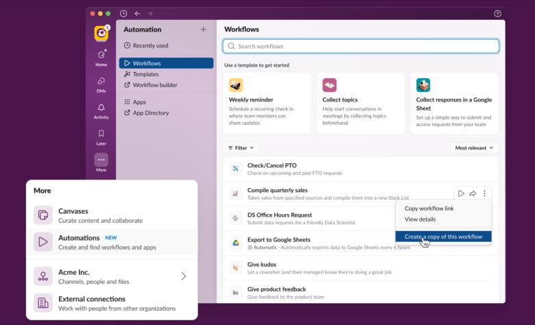Open the Most relevant sort dropdown

pos(474,147)
